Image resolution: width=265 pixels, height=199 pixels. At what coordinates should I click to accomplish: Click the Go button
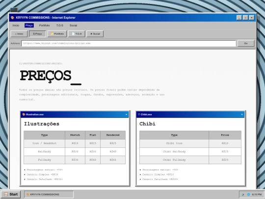click(x=246, y=43)
